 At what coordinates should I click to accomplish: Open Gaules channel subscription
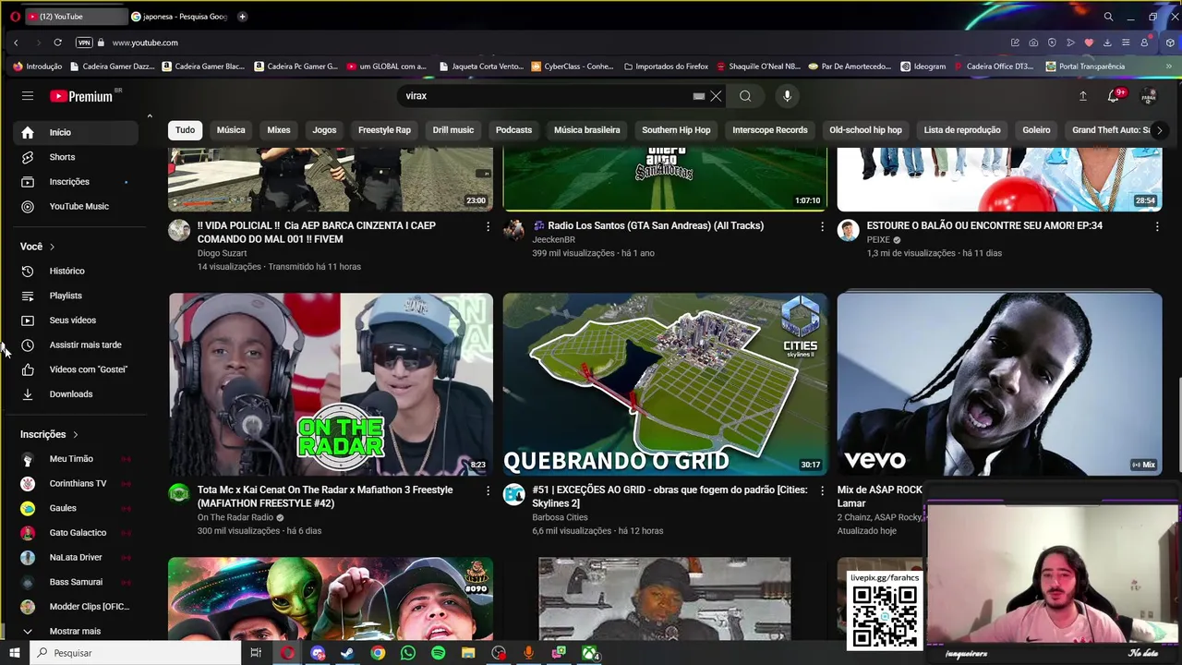[x=76, y=508]
